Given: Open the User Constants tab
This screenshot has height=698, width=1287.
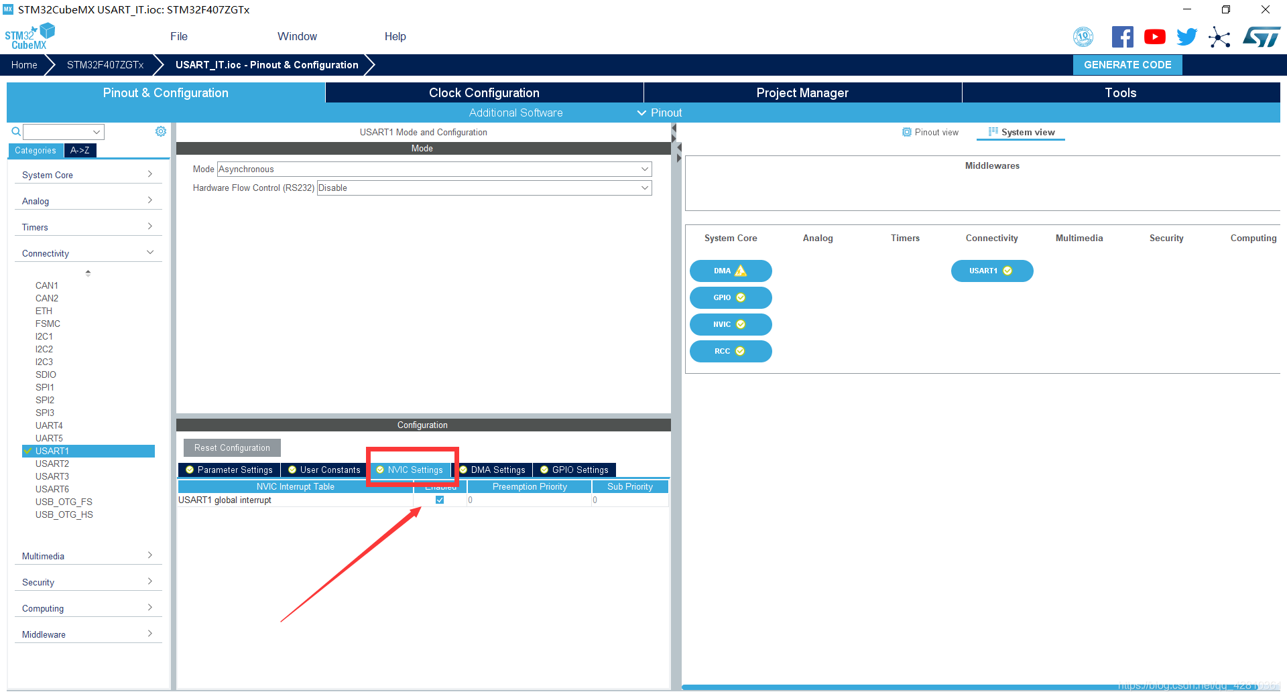Looking at the screenshot, I should [x=324, y=470].
